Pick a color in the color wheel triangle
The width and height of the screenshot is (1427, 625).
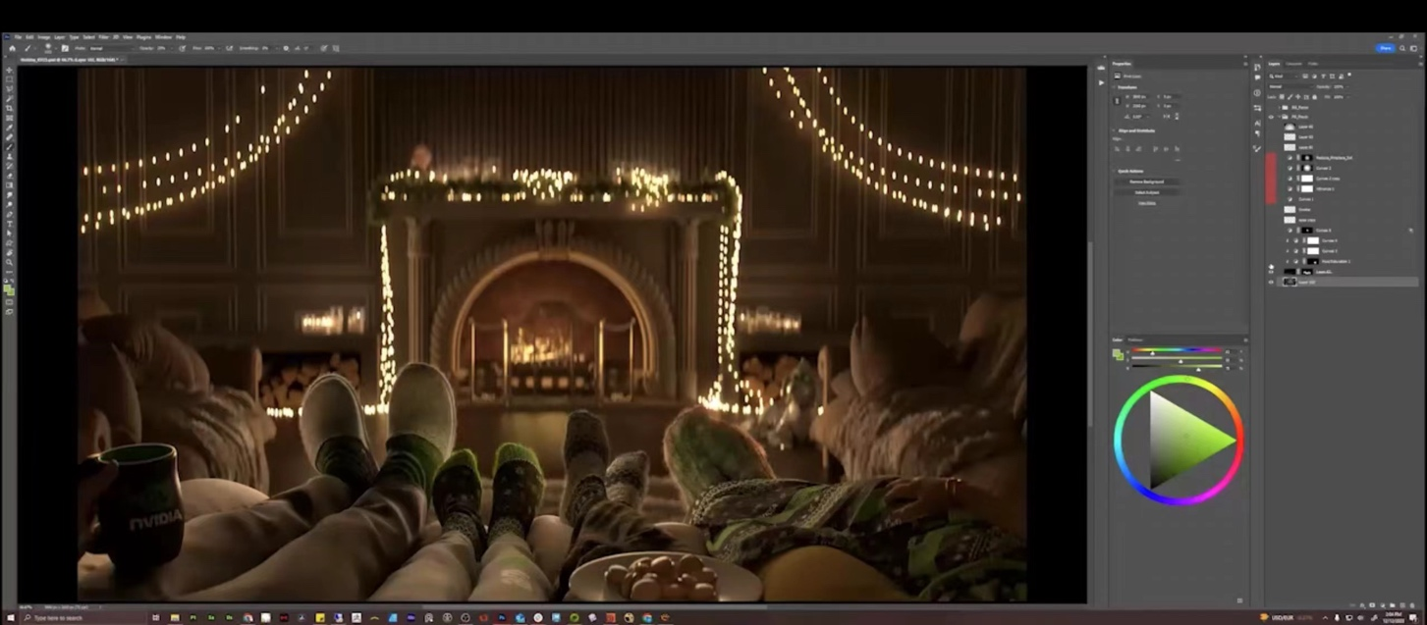pos(1186,439)
